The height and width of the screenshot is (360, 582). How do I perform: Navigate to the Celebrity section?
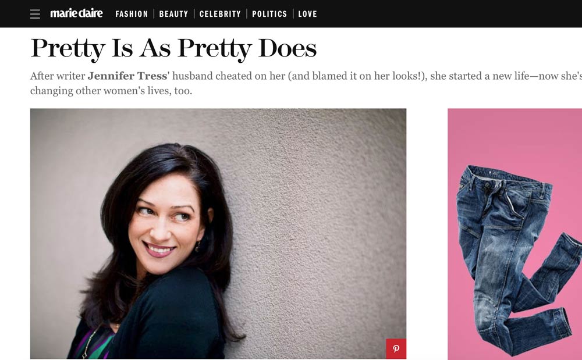coord(220,14)
